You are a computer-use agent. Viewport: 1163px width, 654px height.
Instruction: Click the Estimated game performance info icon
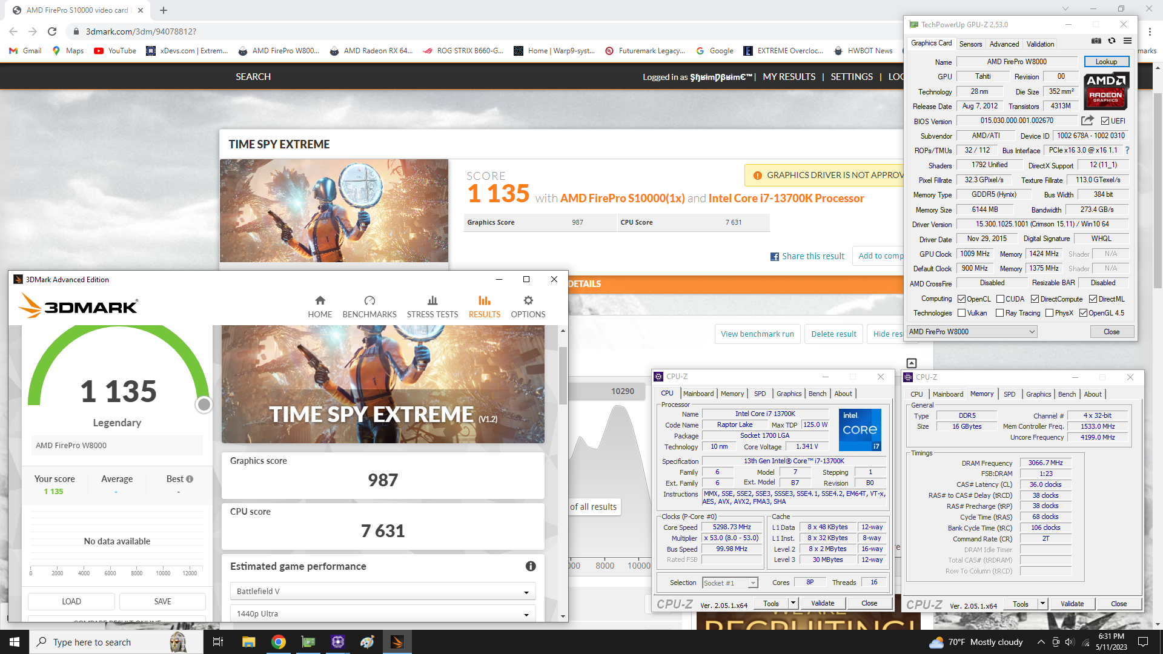click(x=531, y=566)
